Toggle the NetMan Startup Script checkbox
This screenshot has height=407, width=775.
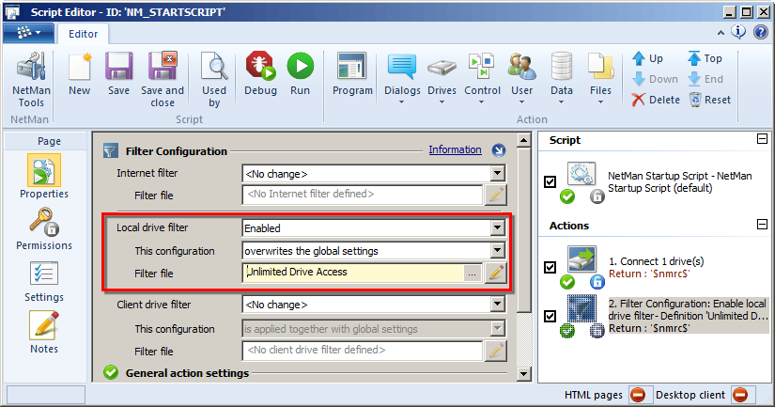[x=550, y=181]
